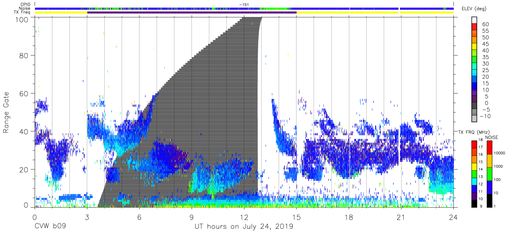The height and width of the screenshot is (235, 510).
Task: Click the 24 hour tick label on the time axis
Action: point(454,216)
